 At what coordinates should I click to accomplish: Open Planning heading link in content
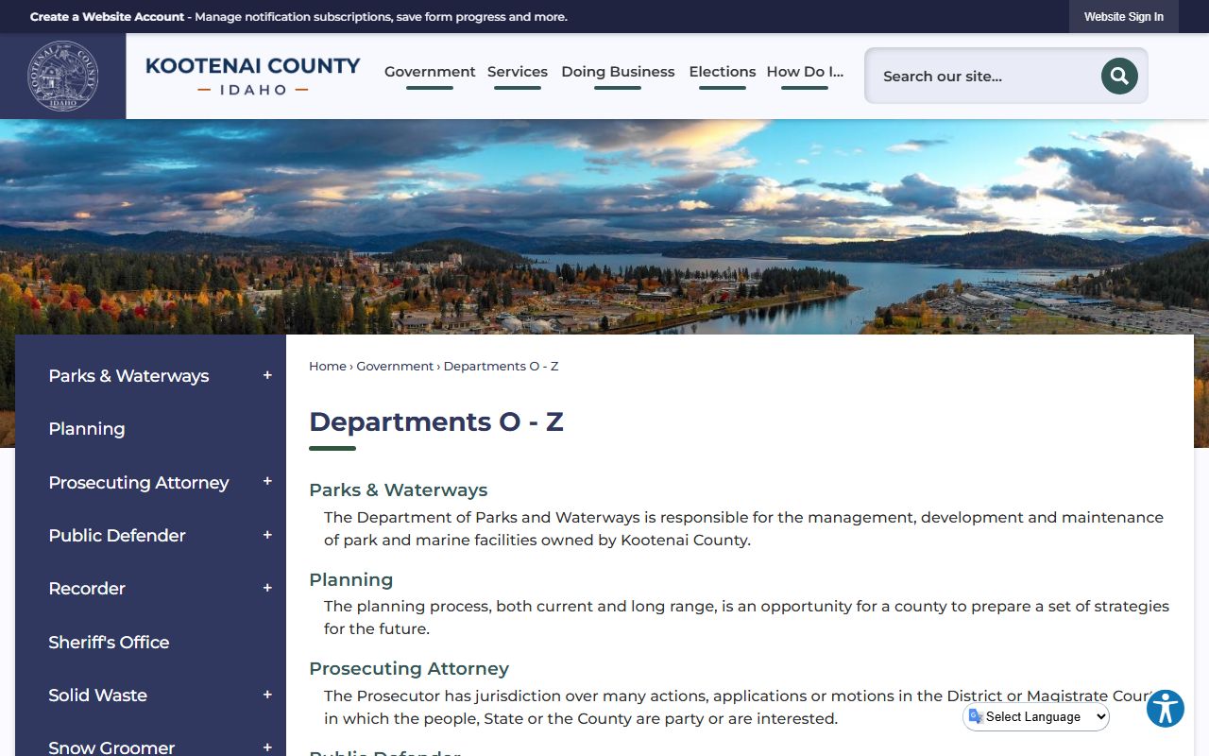point(351,579)
